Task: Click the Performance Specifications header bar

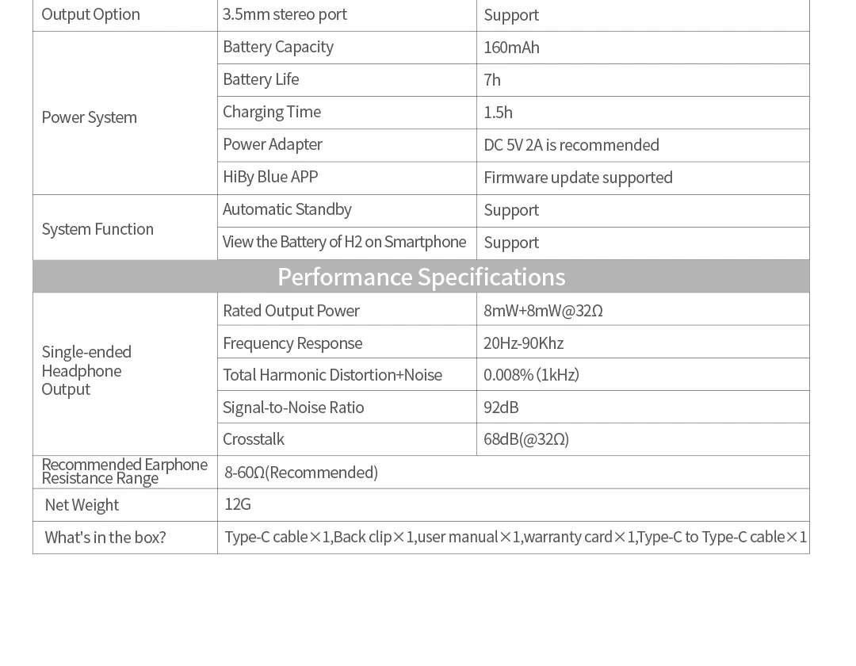Action: (x=421, y=276)
